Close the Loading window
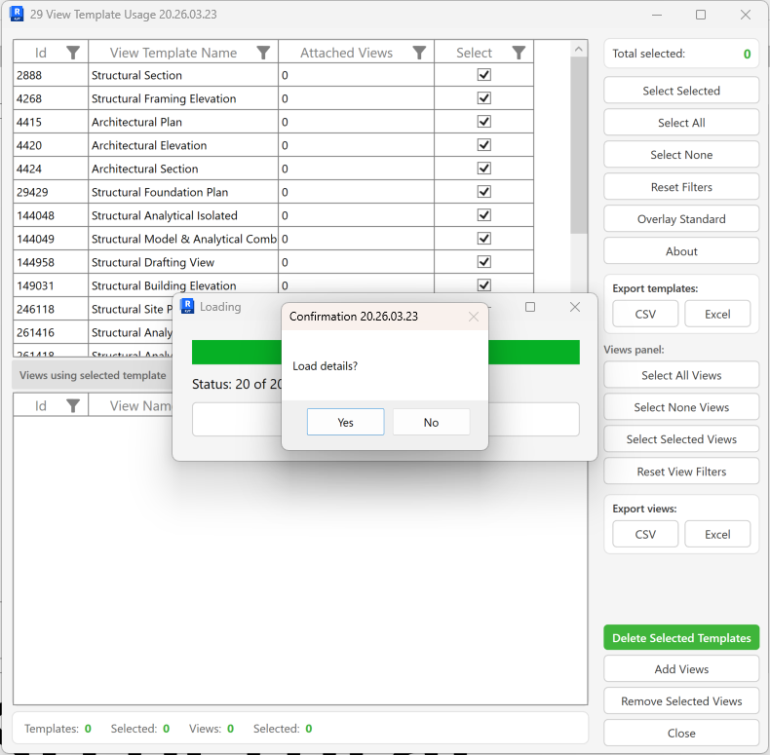Image resolution: width=770 pixels, height=755 pixels. (x=574, y=307)
